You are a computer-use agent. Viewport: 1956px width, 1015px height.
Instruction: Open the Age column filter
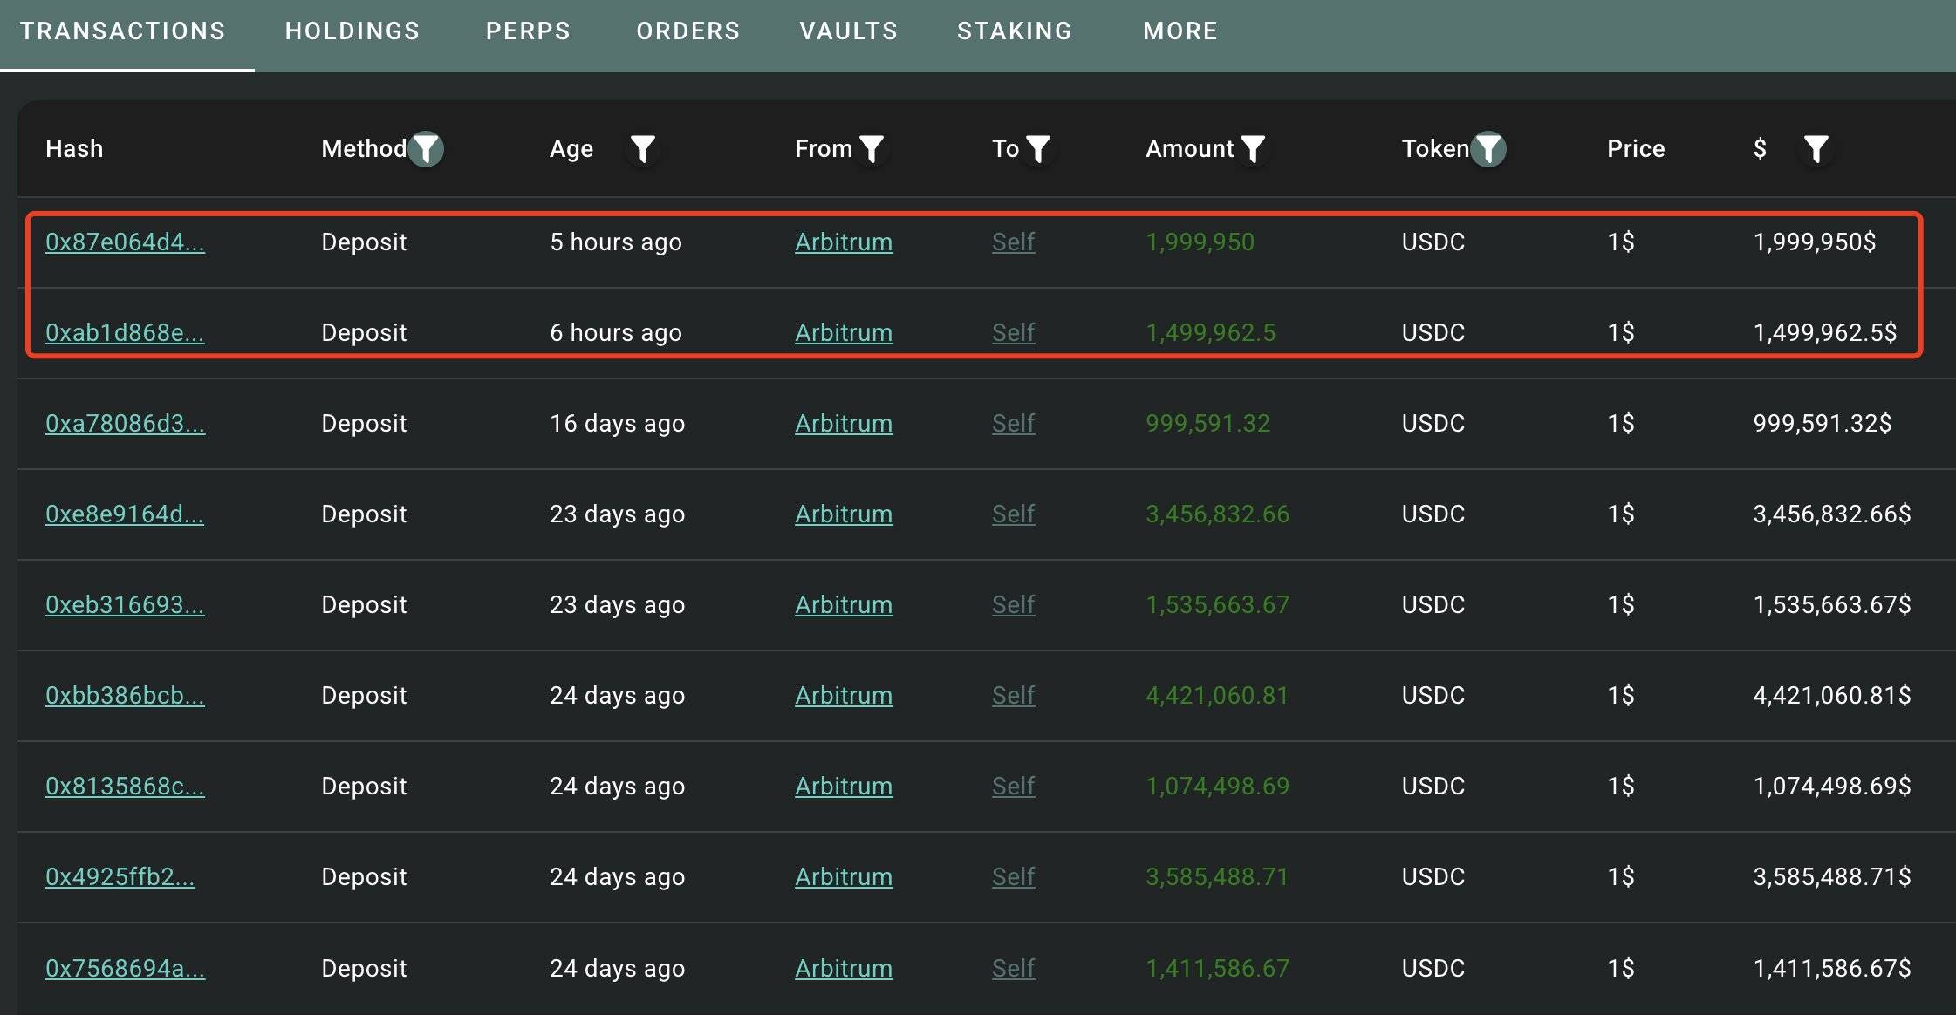pos(643,149)
